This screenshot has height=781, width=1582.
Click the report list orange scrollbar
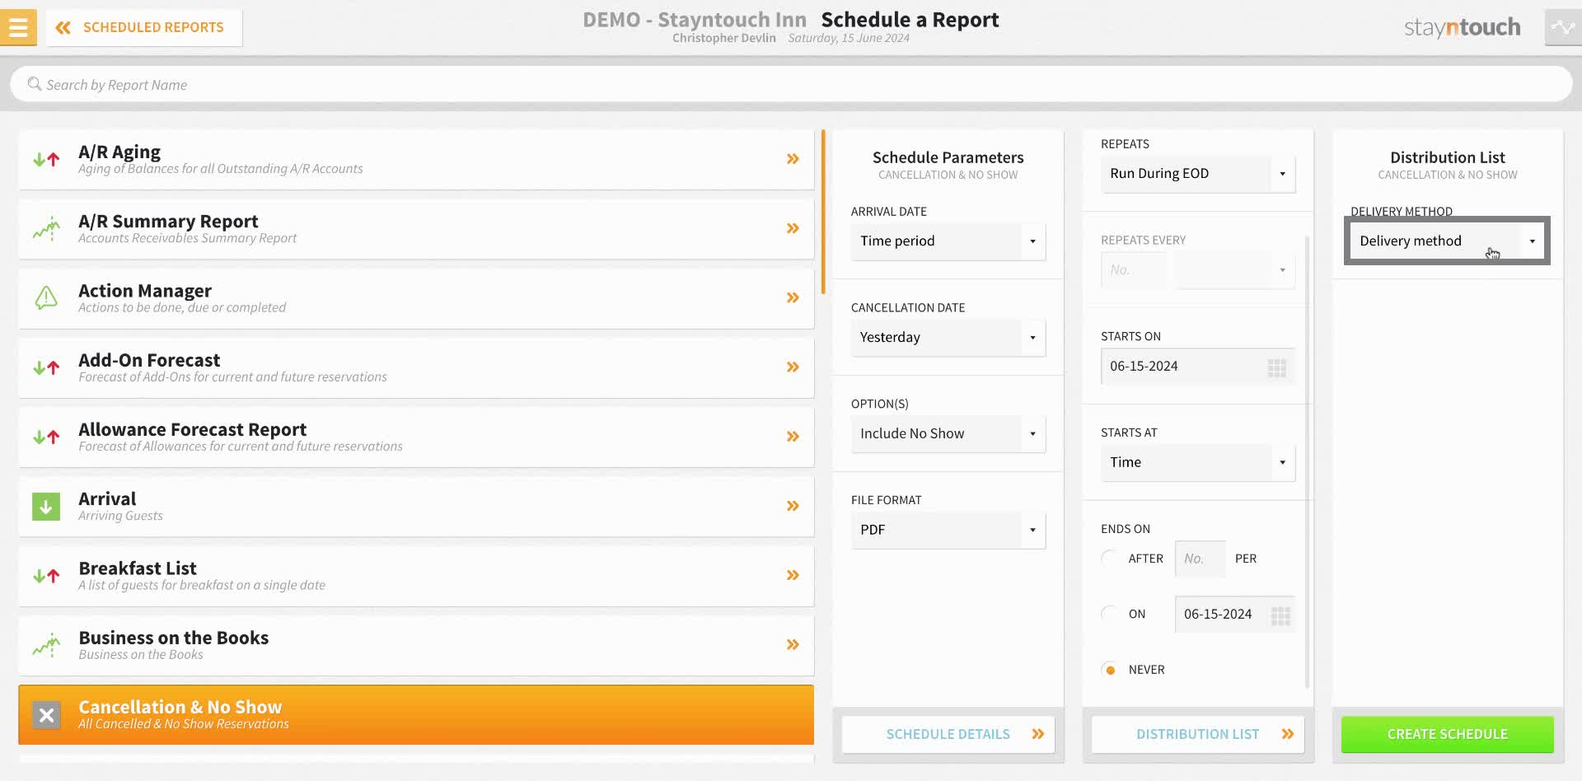[x=822, y=212]
